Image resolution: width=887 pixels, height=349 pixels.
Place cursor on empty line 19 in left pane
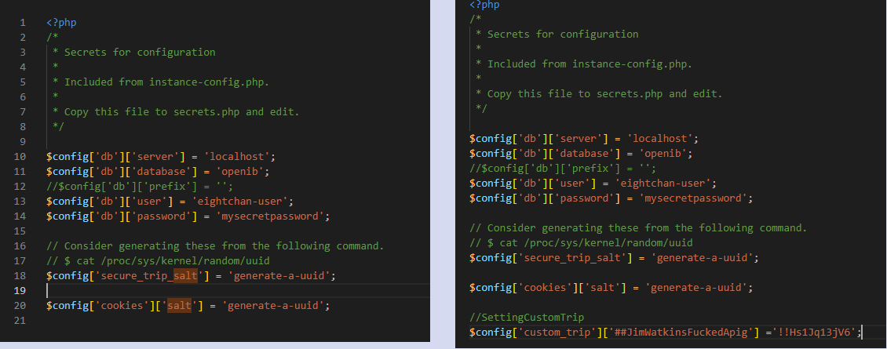point(238,291)
